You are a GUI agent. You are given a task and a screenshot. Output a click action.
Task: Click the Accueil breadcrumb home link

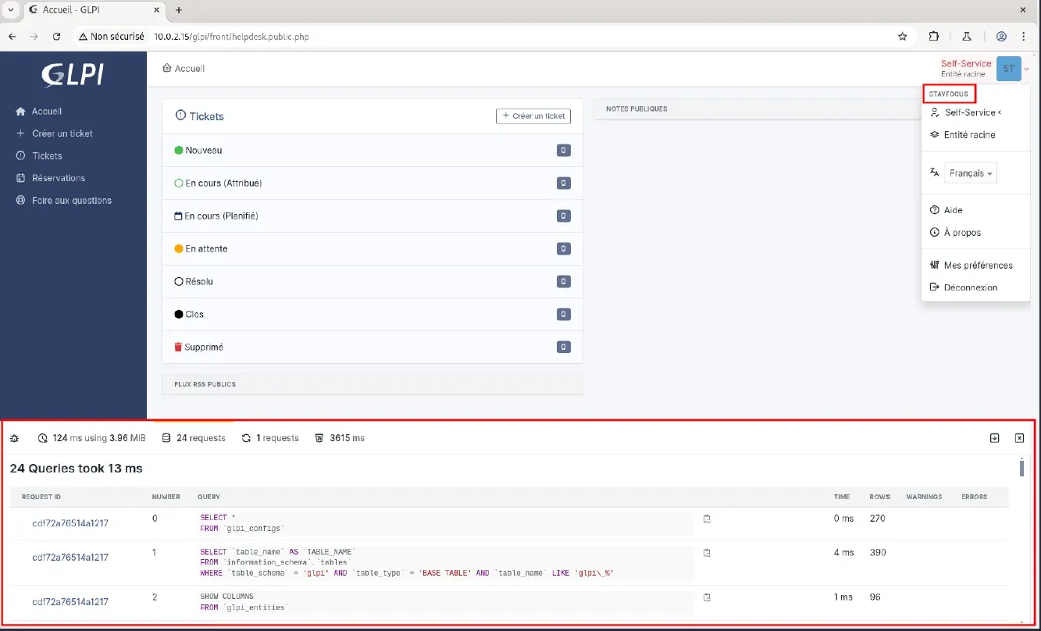click(x=184, y=69)
